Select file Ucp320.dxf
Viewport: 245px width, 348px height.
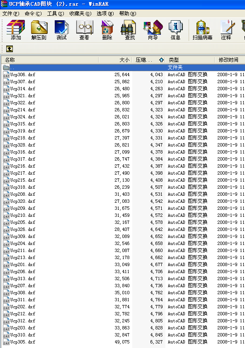point(23,201)
